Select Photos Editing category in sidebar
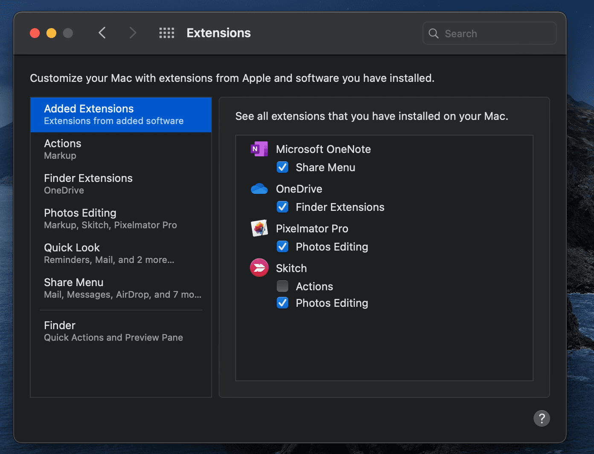This screenshot has height=454, width=594. point(121,219)
